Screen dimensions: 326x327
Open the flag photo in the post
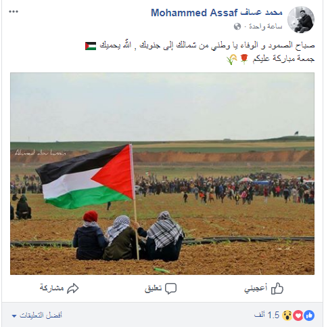pyautogui.click(x=162, y=173)
